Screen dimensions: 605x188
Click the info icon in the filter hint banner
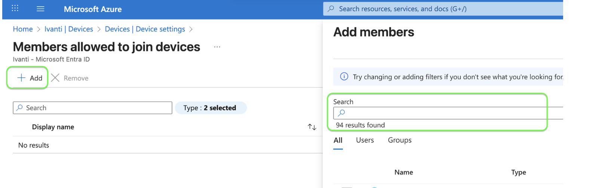pos(344,77)
